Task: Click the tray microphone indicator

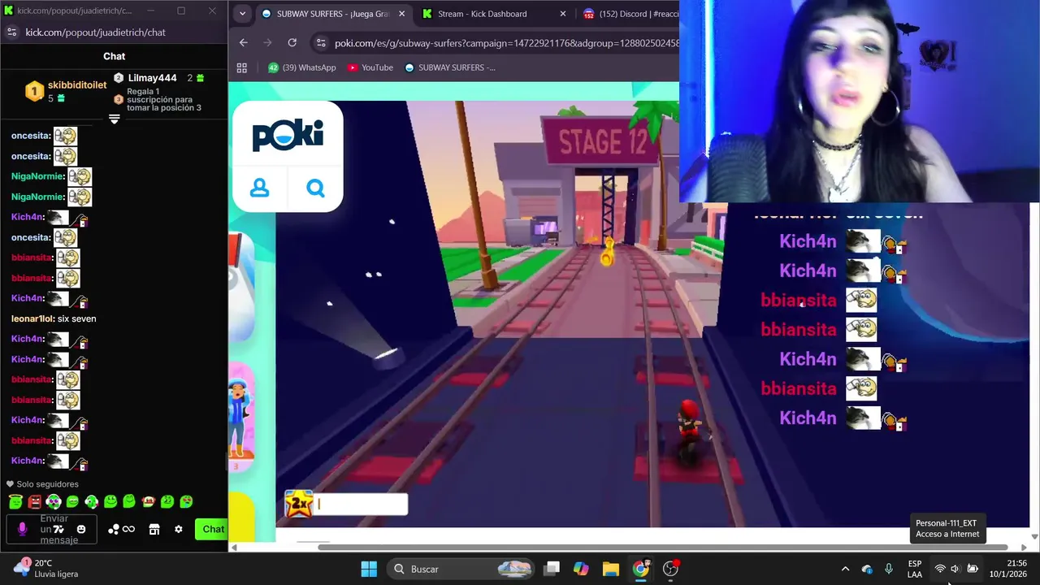Action: [889, 569]
